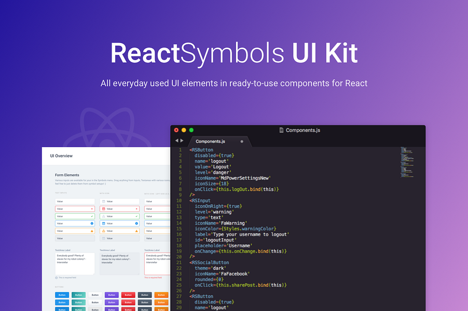Click the disabled grey Value field under Text Inputs
Viewport: 468px width, 311px height.
[75, 238]
